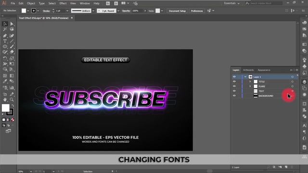Select the Scale tool

pyautogui.click(x=12, y=58)
